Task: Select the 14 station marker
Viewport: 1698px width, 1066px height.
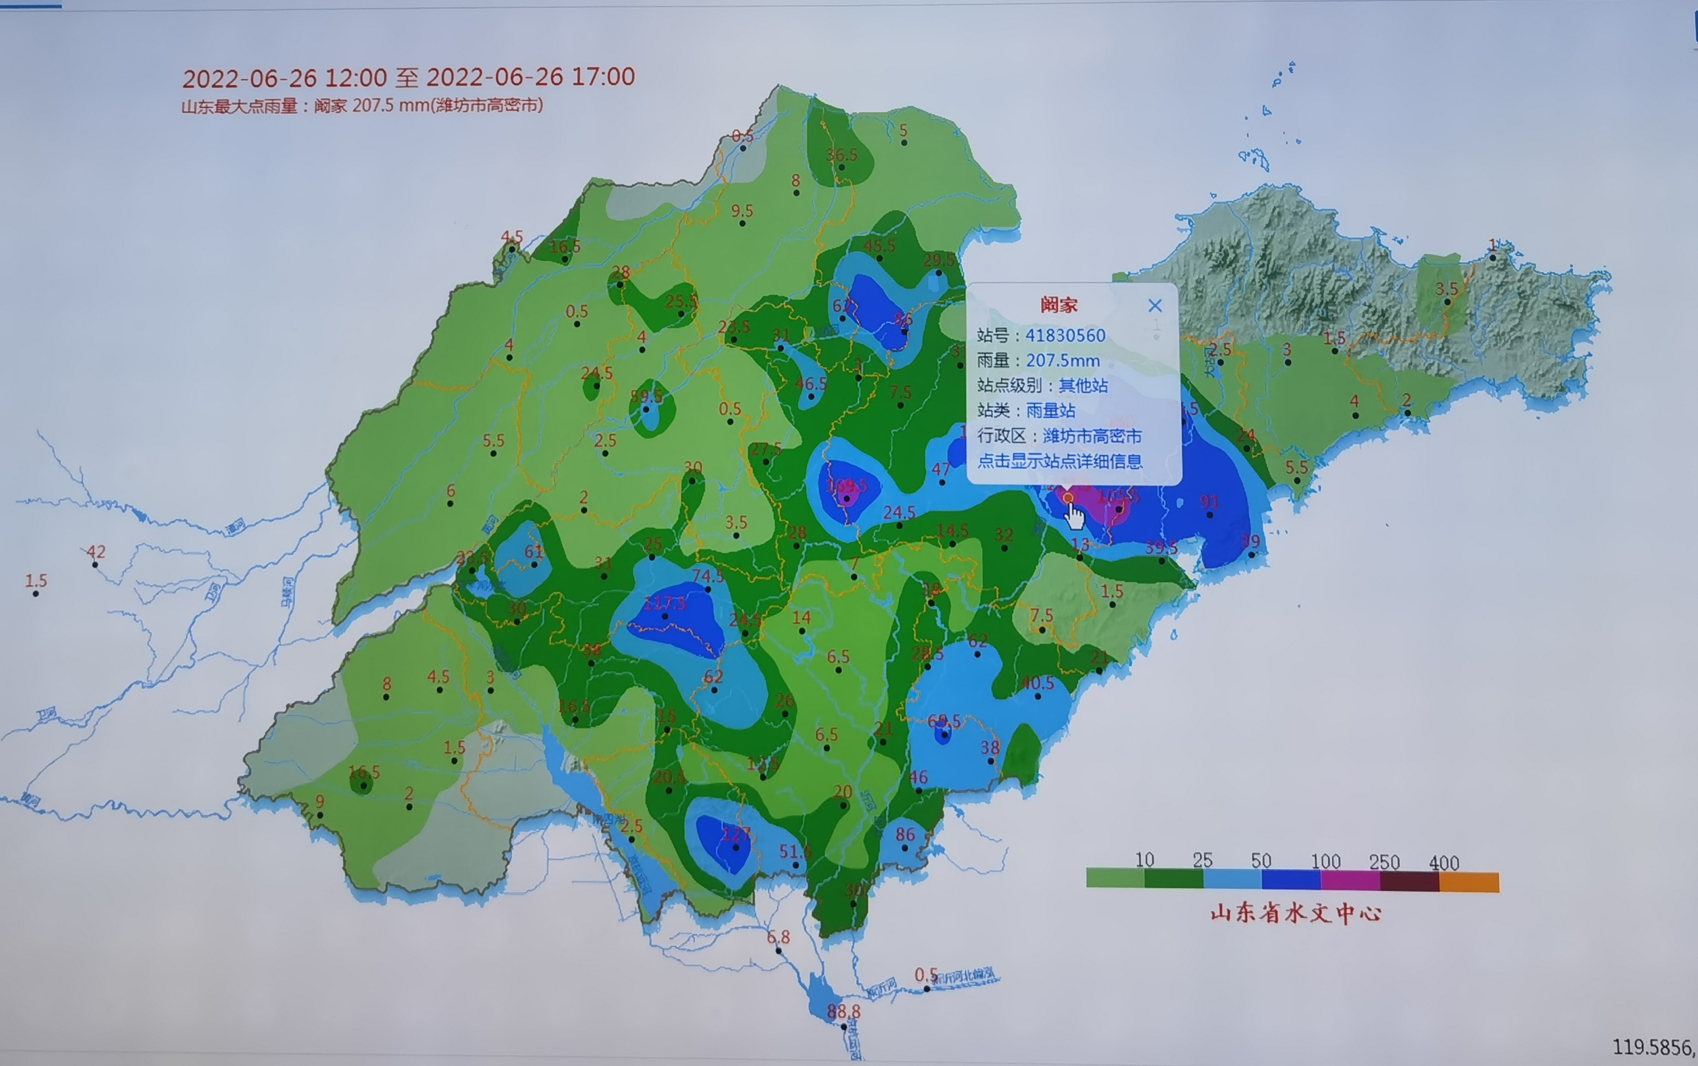Action: (x=802, y=631)
